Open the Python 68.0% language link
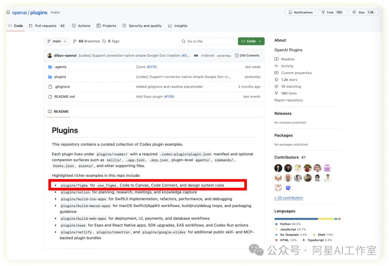Screen dimensions: 389x266 tap(288, 224)
